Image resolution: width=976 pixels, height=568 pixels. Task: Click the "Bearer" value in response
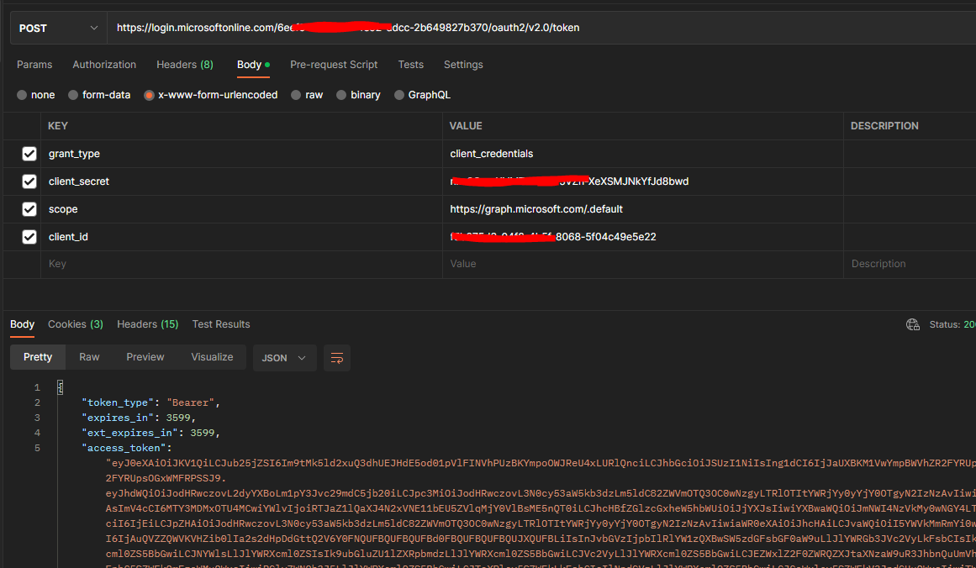(191, 402)
